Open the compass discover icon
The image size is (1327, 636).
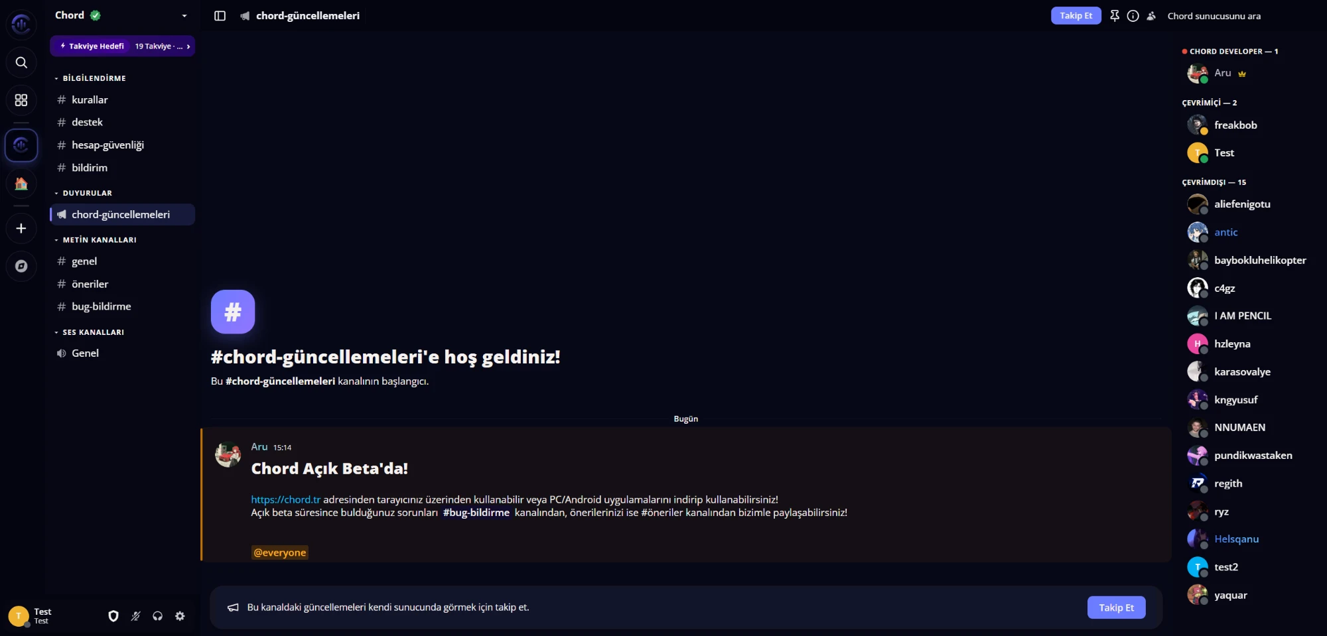tap(21, 266)
